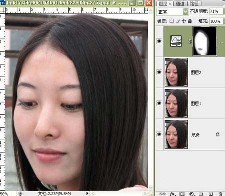Image resolution: width=225 pixels, height=196 pixels.
Task: Open the 不透明度 opacity slider arrow
Action: [x=224, y=11]
